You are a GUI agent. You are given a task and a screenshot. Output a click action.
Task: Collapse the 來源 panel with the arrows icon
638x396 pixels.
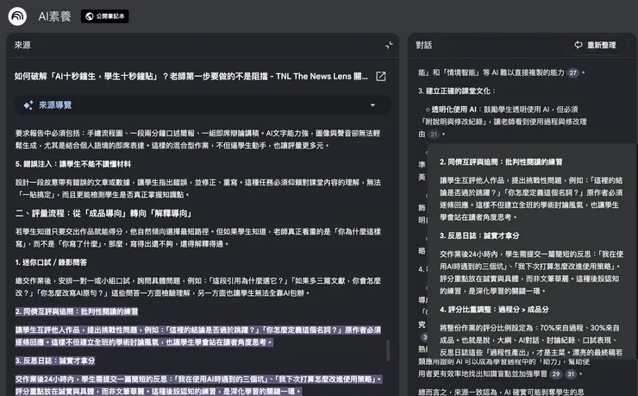[389, 45]
